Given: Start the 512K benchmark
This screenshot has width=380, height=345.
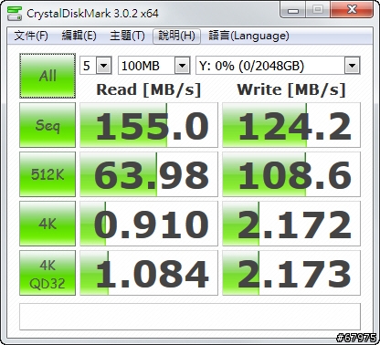Looking at the screenshot, I should pyautogui.click(x=47, y=174).
